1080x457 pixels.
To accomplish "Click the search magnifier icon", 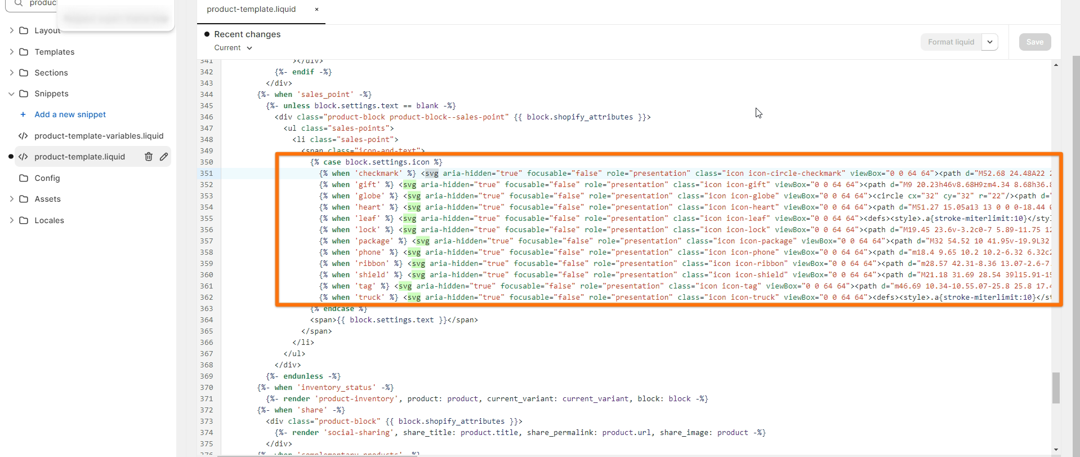I will [x=19, y=3].
